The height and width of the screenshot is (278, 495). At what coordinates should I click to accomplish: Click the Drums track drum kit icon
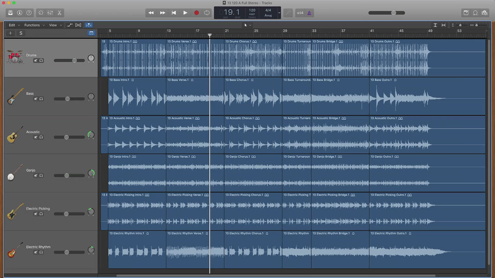pos(15,57)
